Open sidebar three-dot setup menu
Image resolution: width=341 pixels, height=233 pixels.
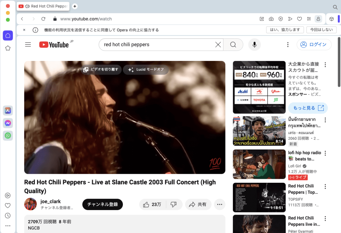point(8,226)
